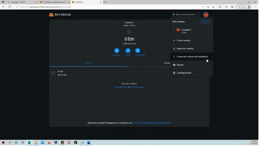Open the Mail app from taskbar
Viewport: 267px width, 150px height.
(43, 142)
